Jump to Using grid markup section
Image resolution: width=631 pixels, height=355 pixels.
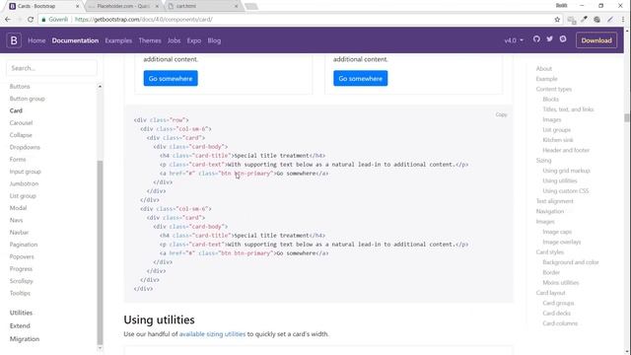coord(566,171)
